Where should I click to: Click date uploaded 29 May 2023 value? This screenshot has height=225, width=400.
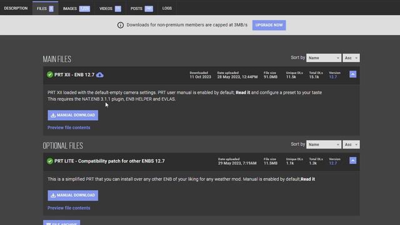(x=237, y=163)
